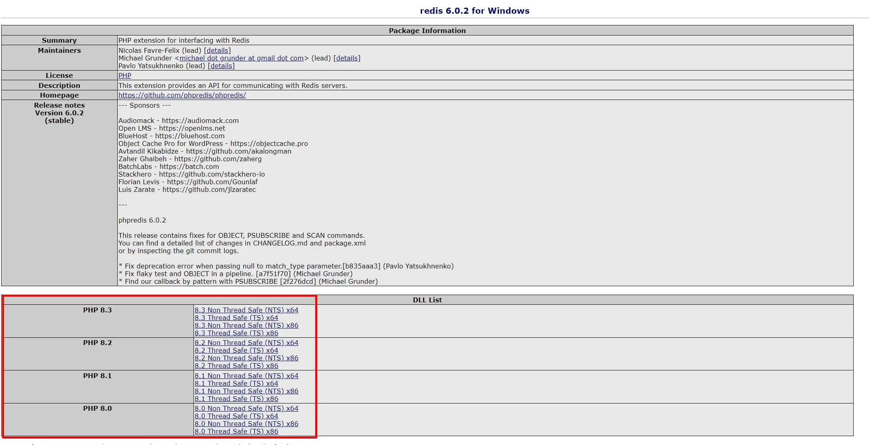
Task: Download 8.3 Thread Safe (TS) x86
Action: click(236, 333)
